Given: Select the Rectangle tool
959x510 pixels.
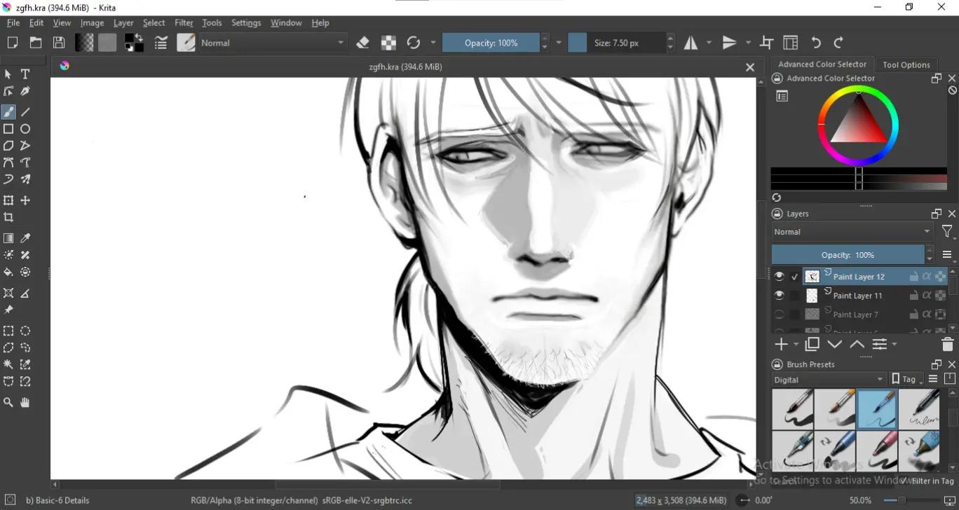Looking at the screenshot, I should [x=8, y=129].
